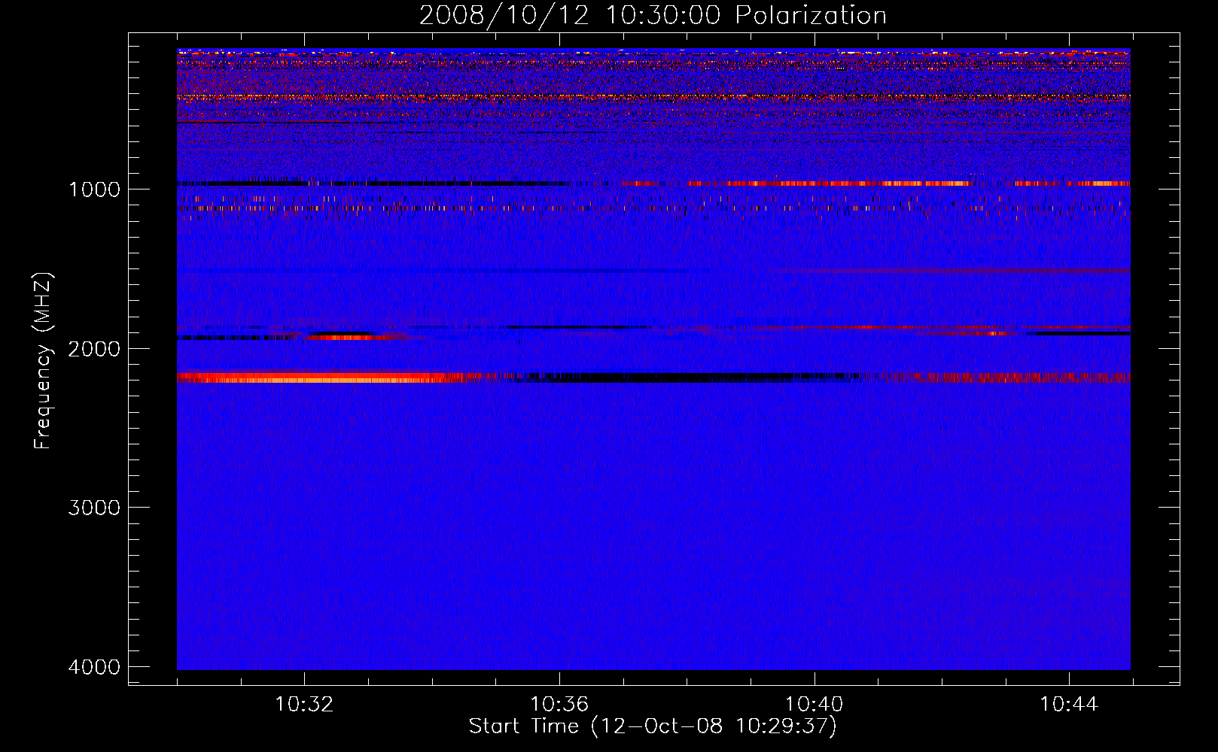Click the 'Start Time (12-Oct-08 10:29:37)' label
The height and width of the screenshot is (752, 1218).
pos(653,726)
